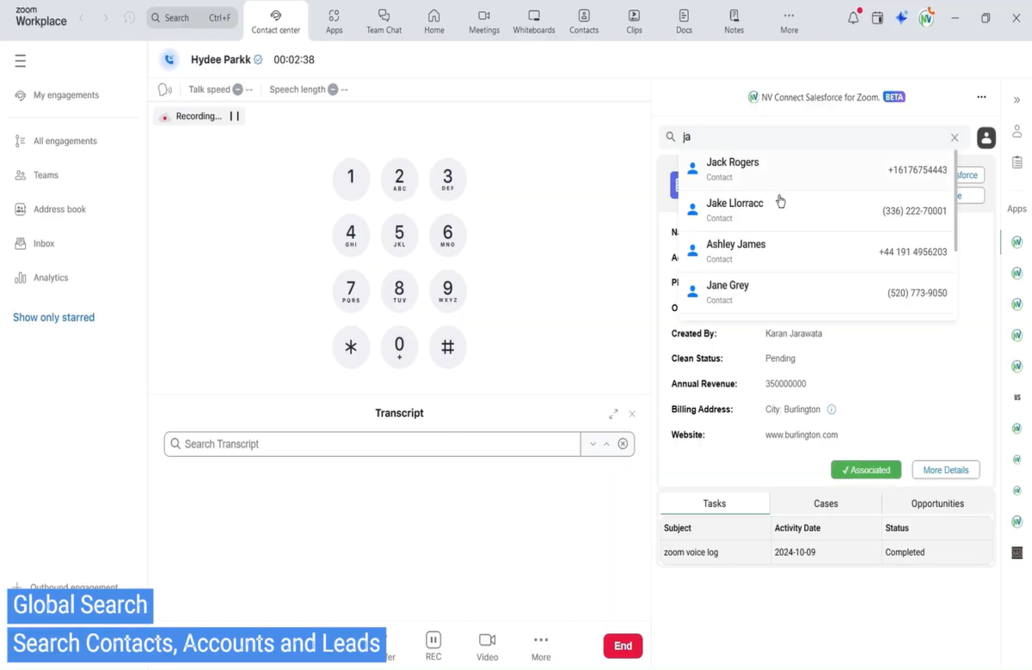Click the Billing Address info icon
The image size is (1032, 670).
click(x=832, y=410)
